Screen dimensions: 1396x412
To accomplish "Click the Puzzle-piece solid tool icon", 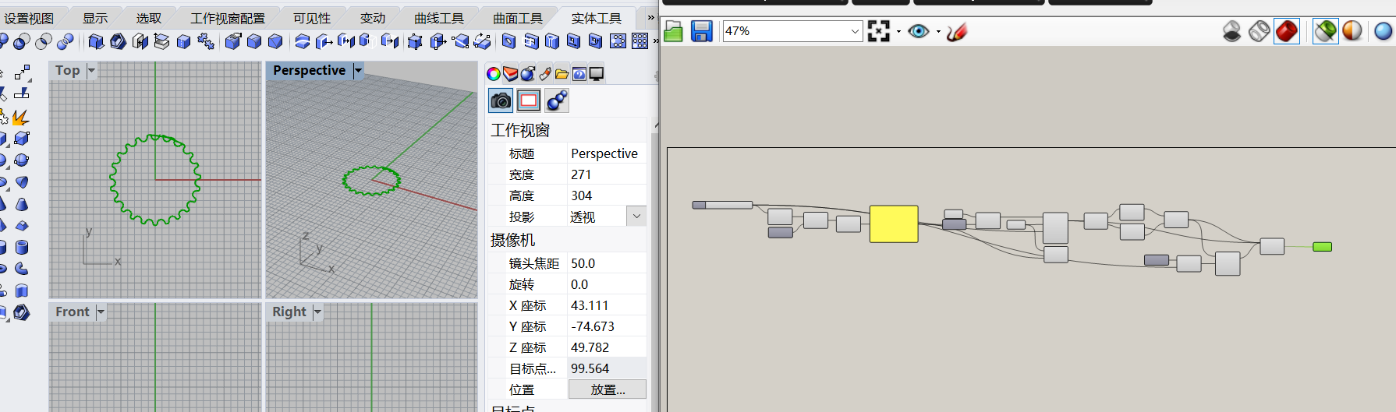I will click(x=205, y=41).
